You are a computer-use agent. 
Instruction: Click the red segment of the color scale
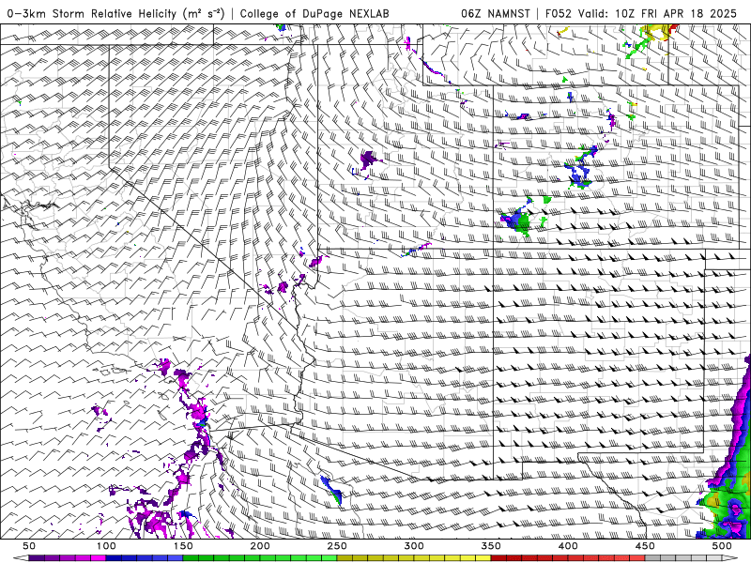point(568,558)
